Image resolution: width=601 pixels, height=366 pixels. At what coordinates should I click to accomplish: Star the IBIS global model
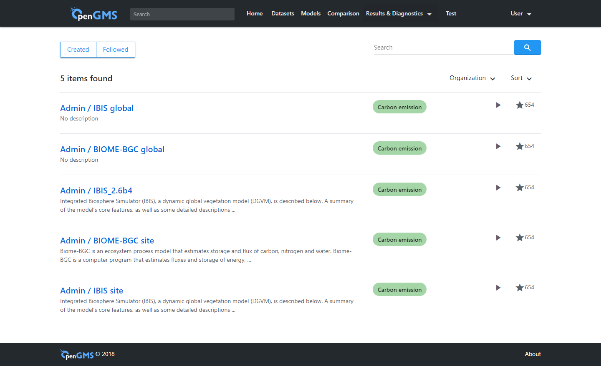[520, 105]
